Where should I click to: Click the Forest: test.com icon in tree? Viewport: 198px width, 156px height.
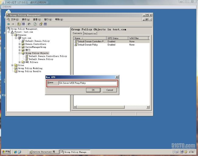click(x=12, y=32)
